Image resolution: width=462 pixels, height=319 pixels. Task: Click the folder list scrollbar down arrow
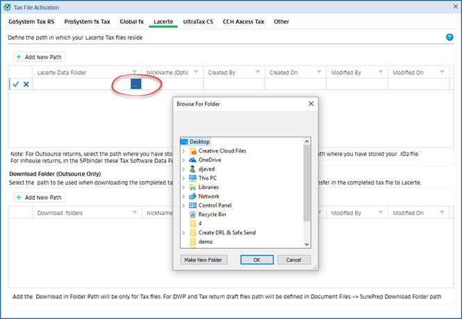307,243
